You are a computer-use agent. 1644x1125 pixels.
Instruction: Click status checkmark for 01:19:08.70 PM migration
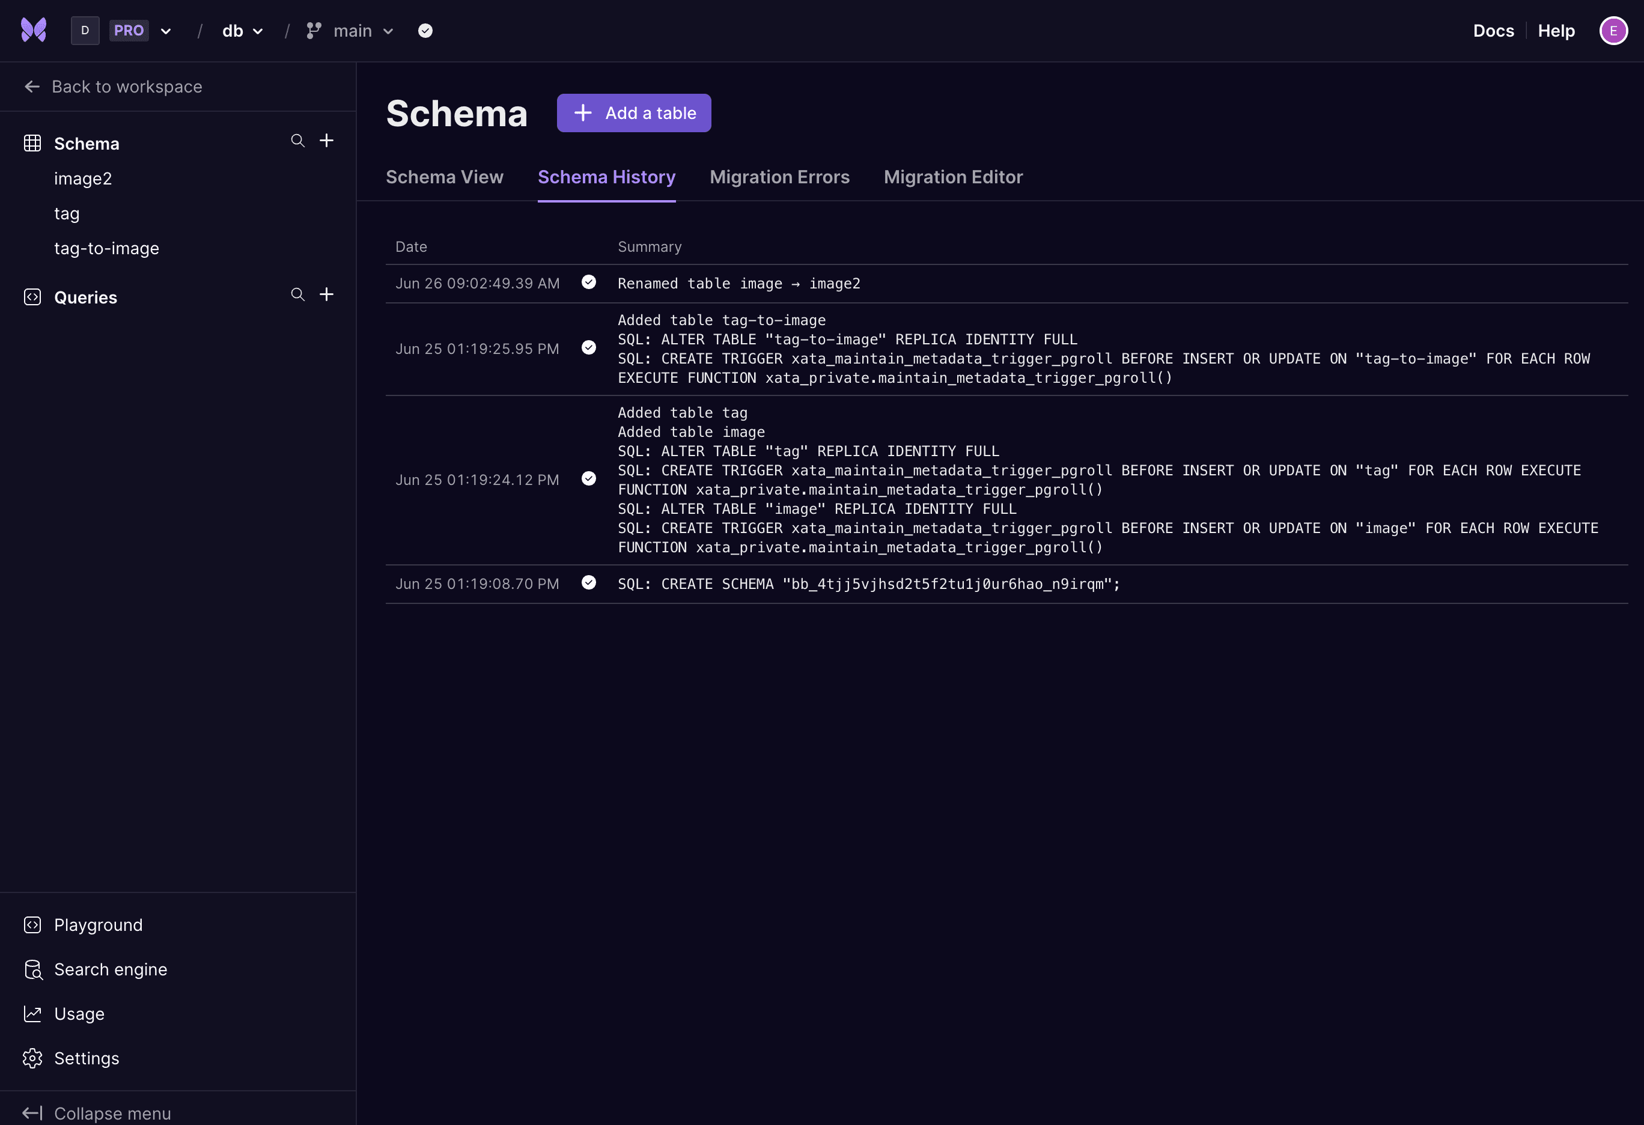pyautogui.click(x=588, y=582)
